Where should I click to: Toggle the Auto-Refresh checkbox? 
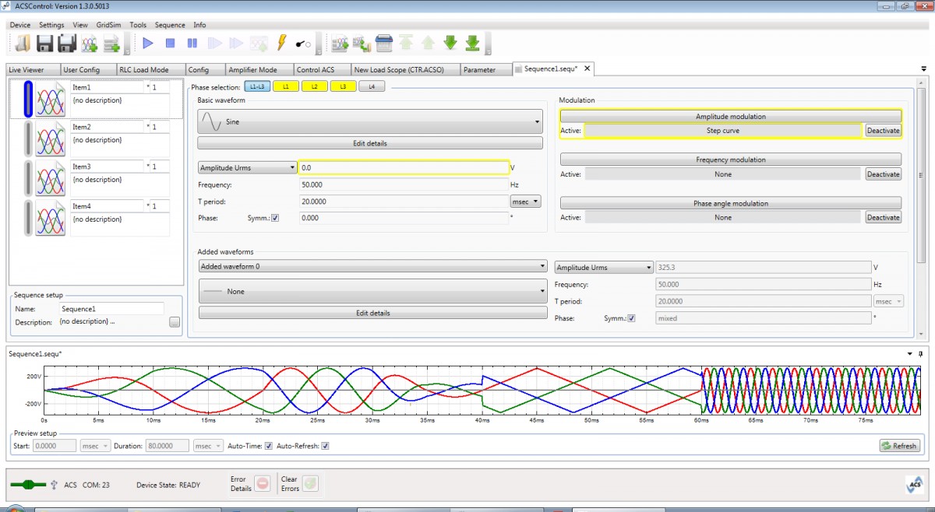click(326, 446)
